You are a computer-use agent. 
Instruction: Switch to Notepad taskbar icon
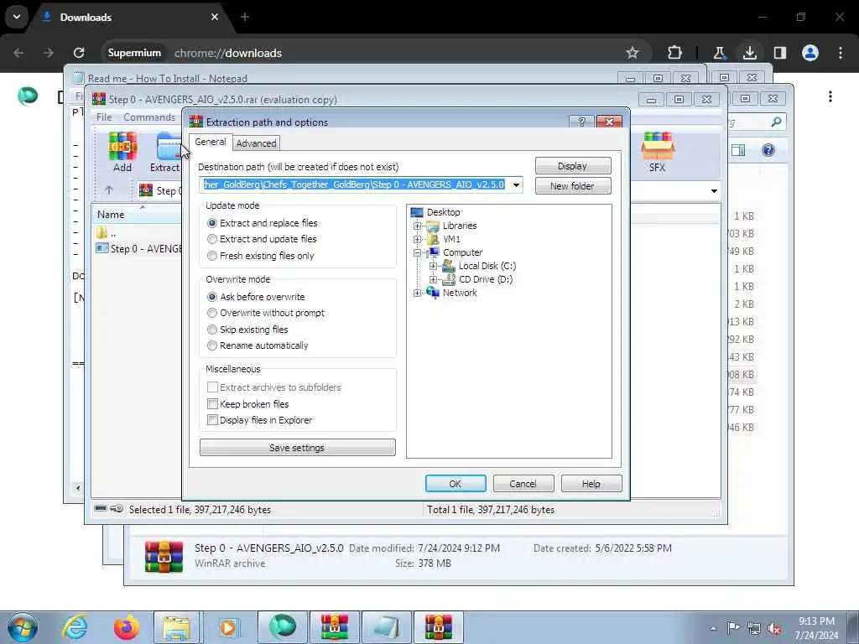pos(387,627)
